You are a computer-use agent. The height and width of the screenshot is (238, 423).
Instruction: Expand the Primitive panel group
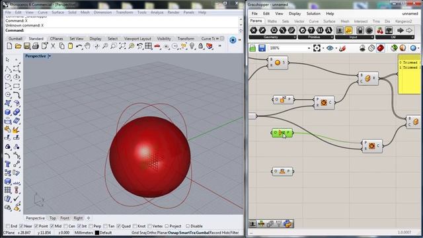click(x=315, y=37)
